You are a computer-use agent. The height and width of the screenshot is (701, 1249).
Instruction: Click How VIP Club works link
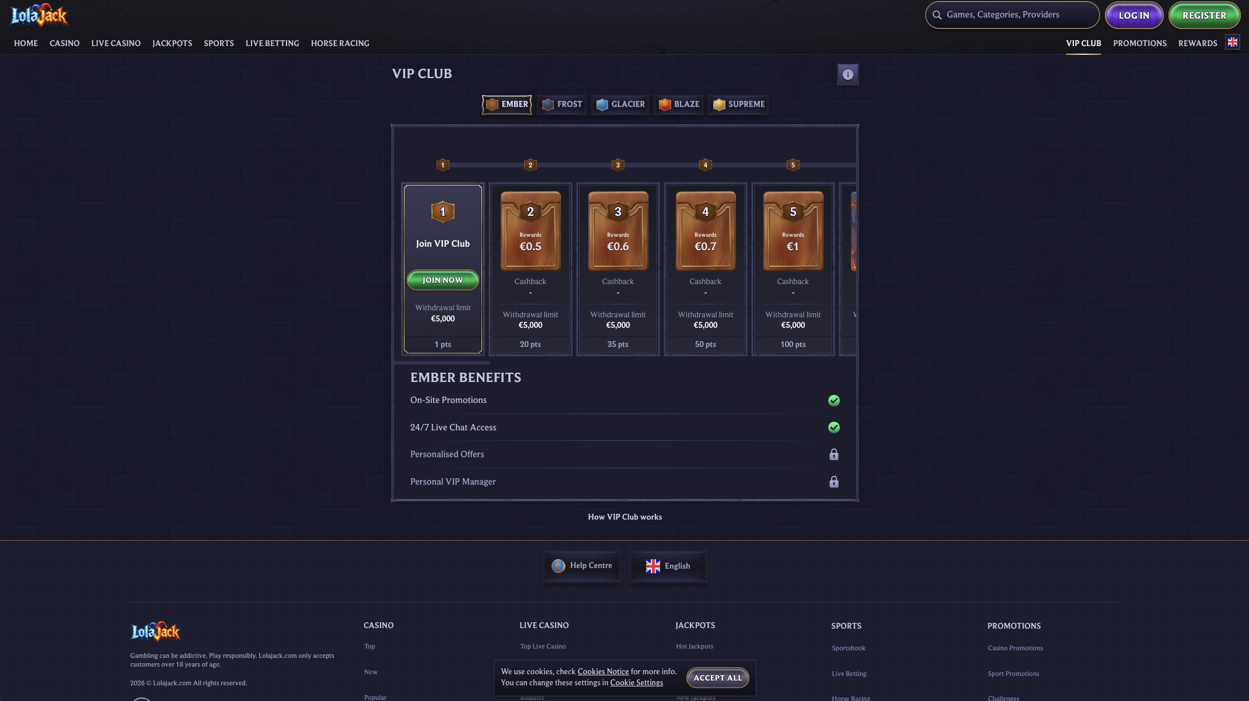click(x=624, y=517)
